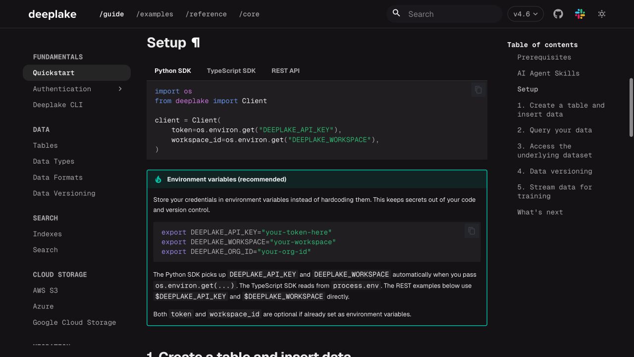Open the /core navigation item
634x357 pixels.
[x=249, y=14]
